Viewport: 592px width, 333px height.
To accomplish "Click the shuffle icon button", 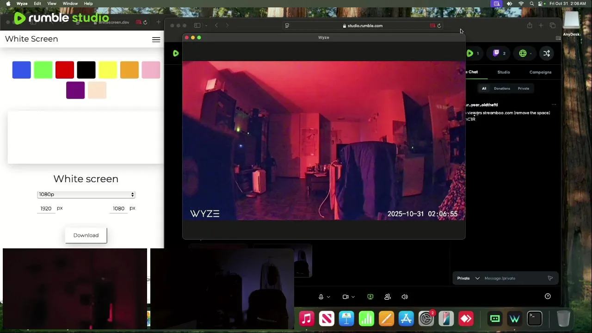I will pos(547,53).
